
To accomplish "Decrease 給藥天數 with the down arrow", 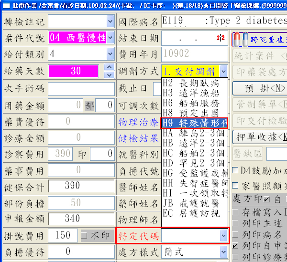I will tap(110, 75).
